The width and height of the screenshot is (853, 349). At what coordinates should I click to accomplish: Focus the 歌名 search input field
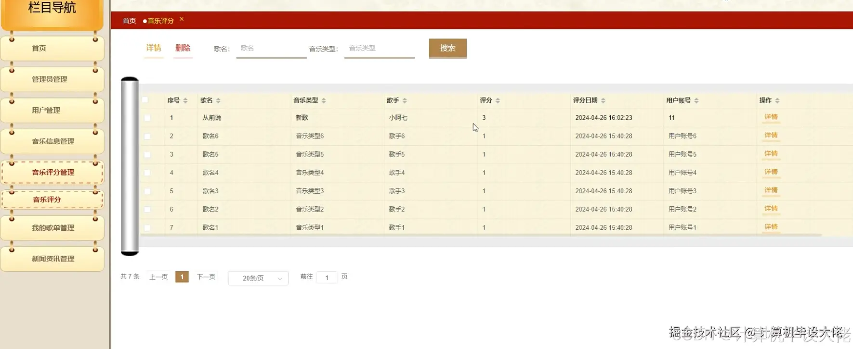tap(271, 49)
